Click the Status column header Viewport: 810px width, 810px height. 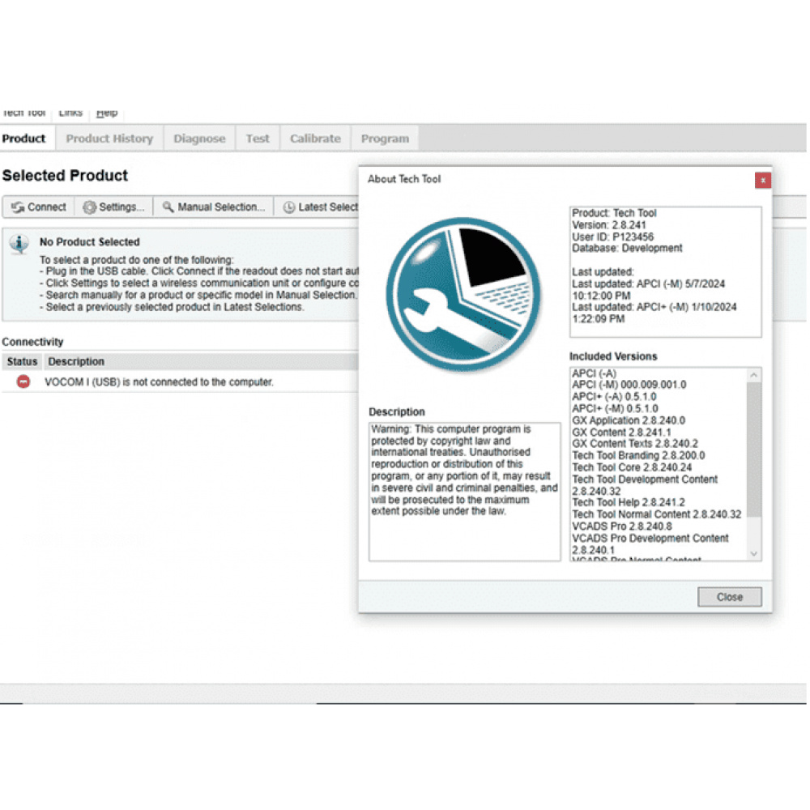[22, 361]
